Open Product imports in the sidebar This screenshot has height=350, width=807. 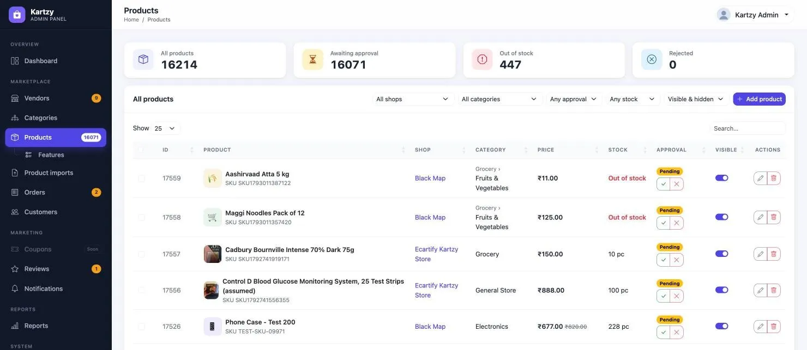(56, 173)
